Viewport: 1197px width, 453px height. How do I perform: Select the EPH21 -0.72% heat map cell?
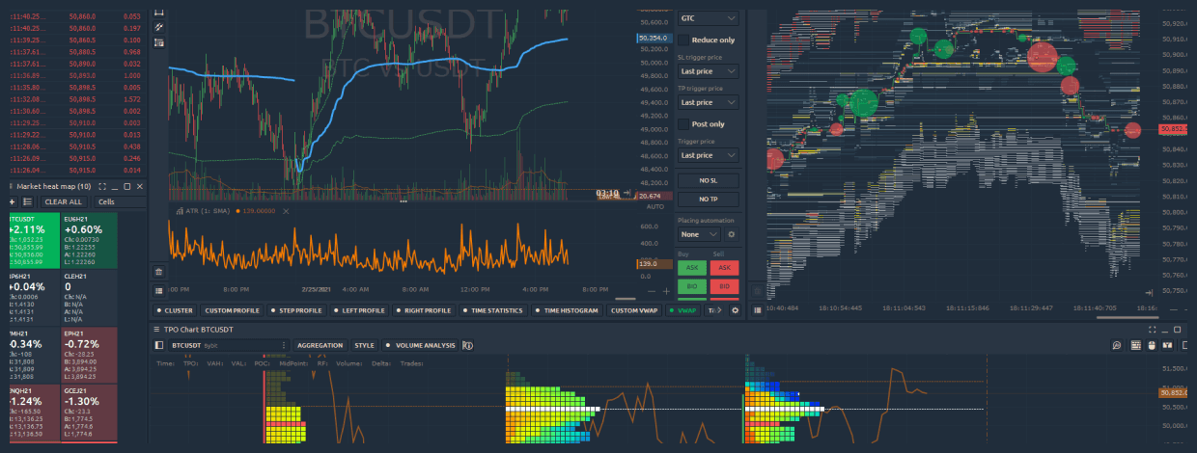point(89,354)
